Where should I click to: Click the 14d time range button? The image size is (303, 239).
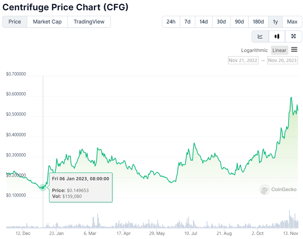point(204,22)
